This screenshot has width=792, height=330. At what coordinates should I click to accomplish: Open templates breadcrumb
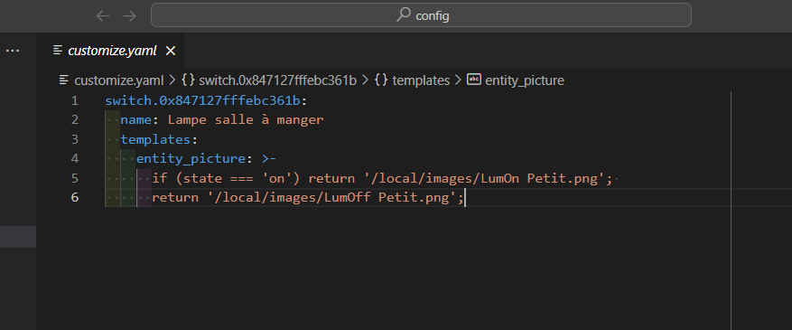pyautogui.click(x=421, y=80)
